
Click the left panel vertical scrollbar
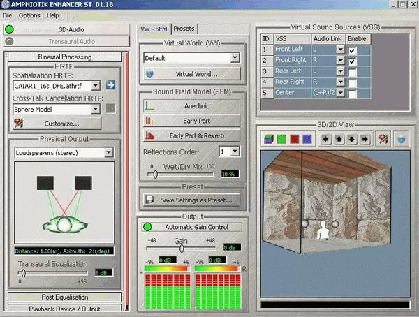(x=128, y=182)
